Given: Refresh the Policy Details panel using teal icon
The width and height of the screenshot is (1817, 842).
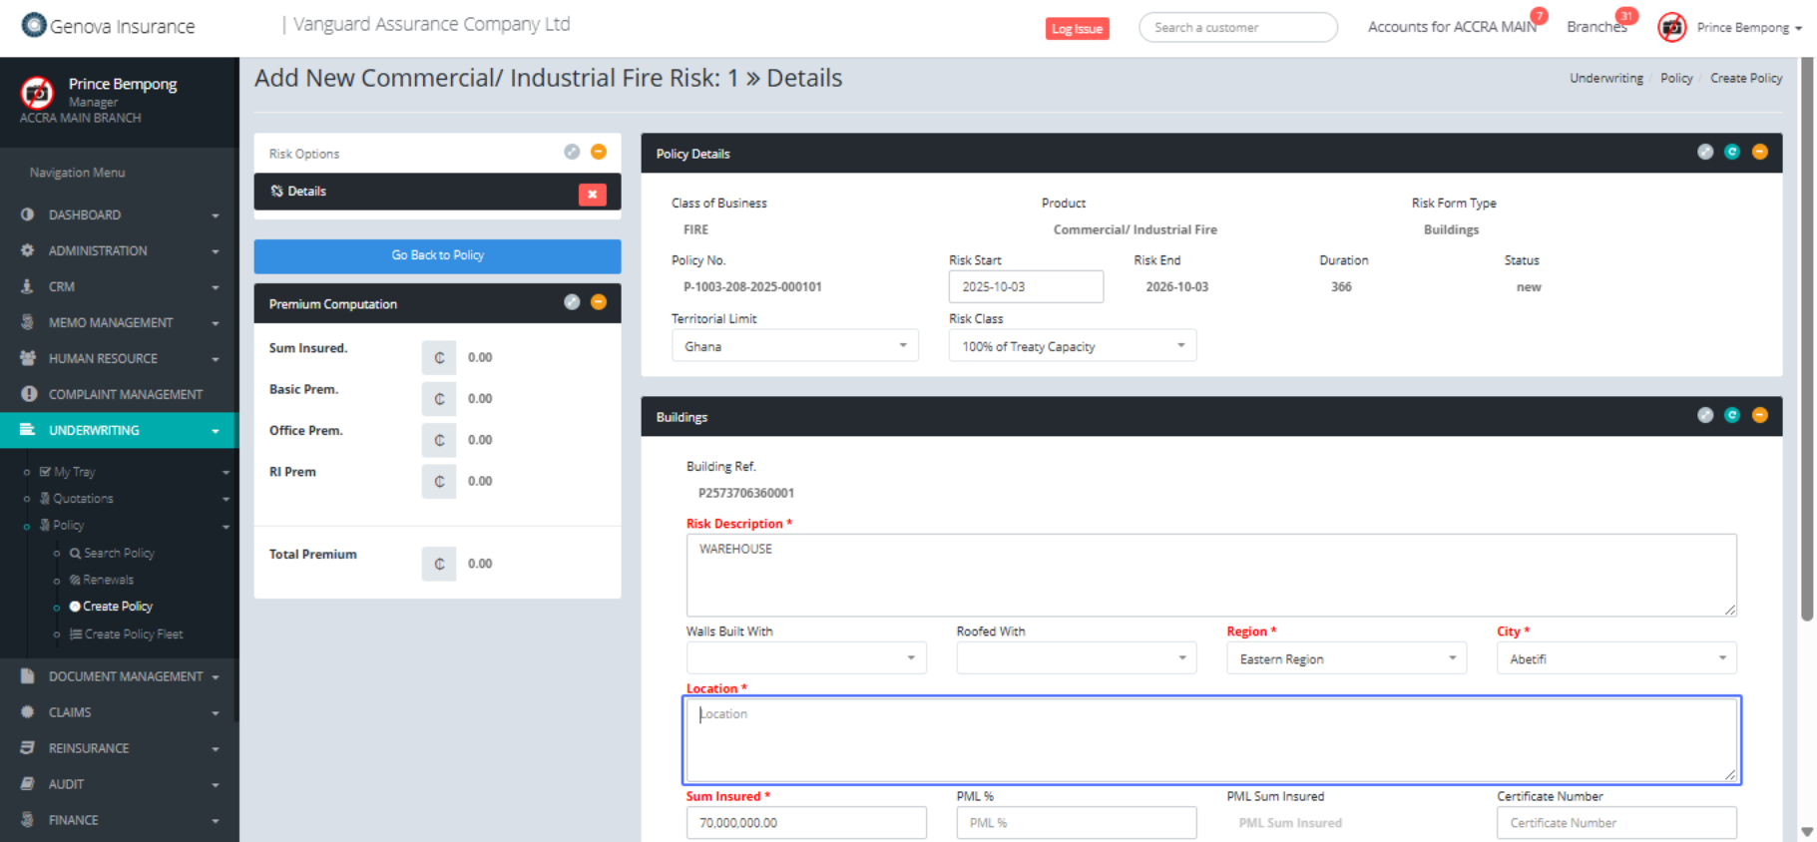Looking at the screenshot, I should pyautogui.click(x=1732, y=152).
